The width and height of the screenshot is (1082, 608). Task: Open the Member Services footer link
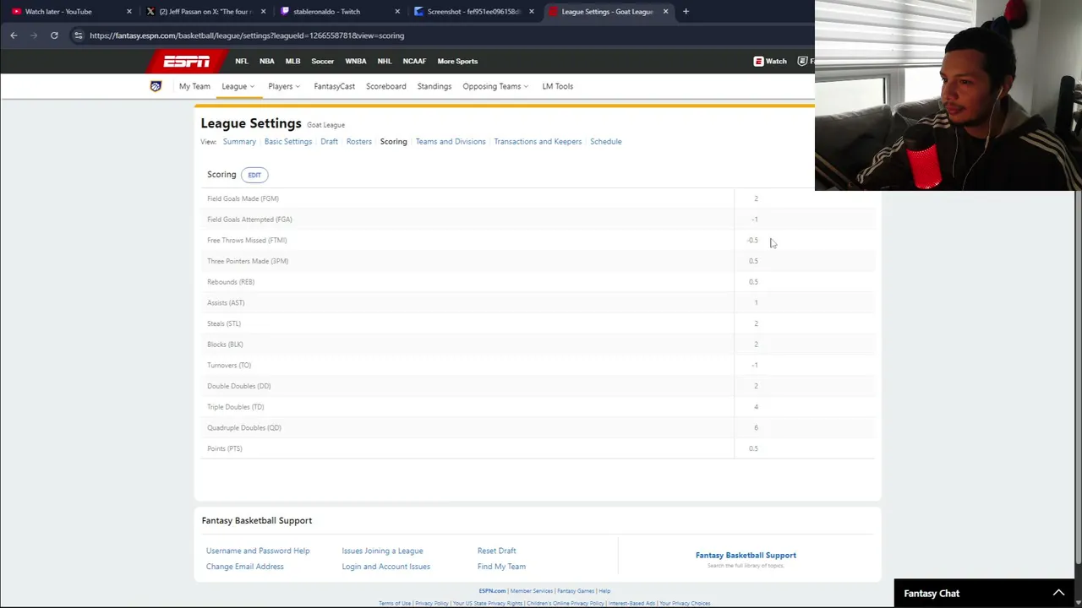(x=531, y=591)
